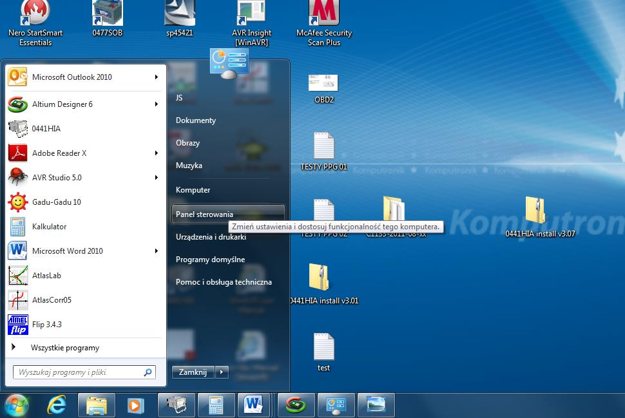The height and width of the screenshot is (418, 625).
Task: Expand Microsoft Outlook 2010 jump list arrow
Action: click(157, 77)
